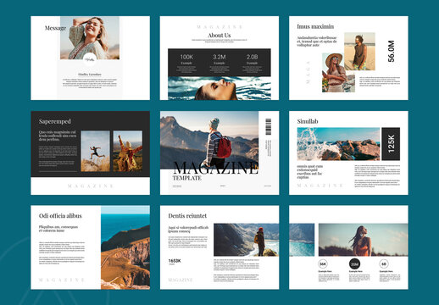
Task: Click the barcode on the cover slide
Action: pos(268,127)
